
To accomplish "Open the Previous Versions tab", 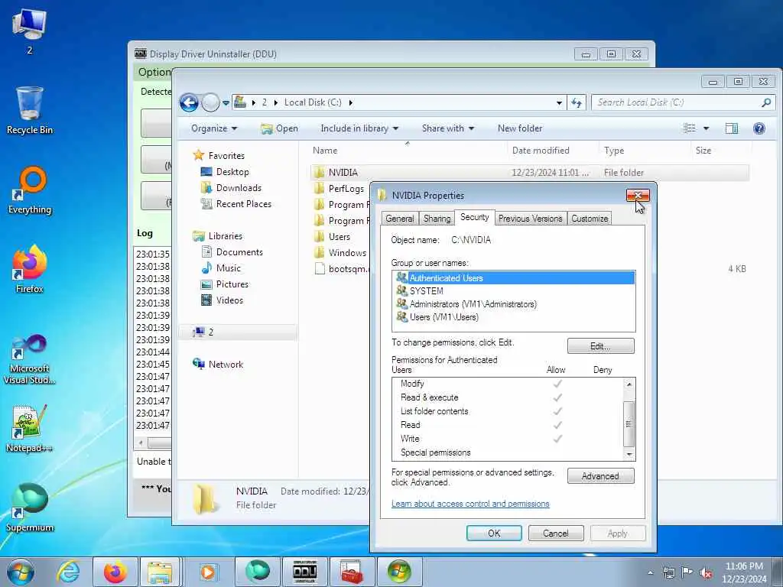I will coord(531,219).
